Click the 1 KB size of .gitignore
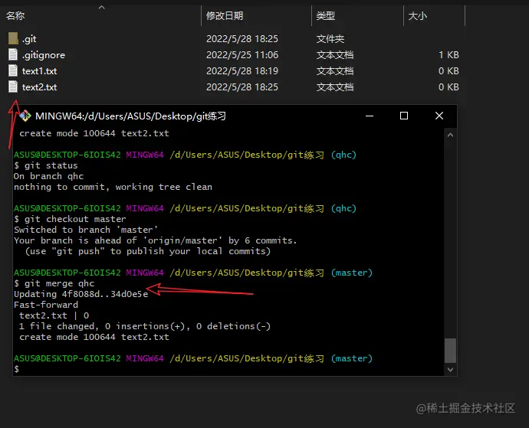 click(x=449, y=54)
